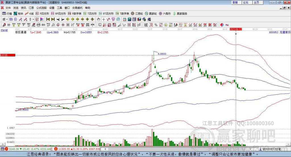Click the Md=5.1765 value

pos(70,32)
